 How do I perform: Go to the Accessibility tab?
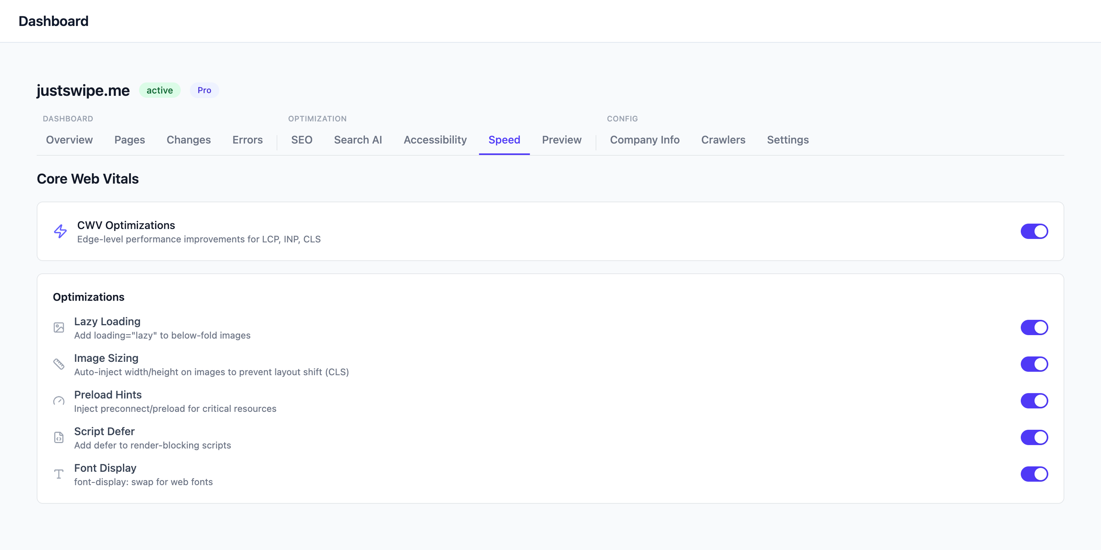(435, 140)
